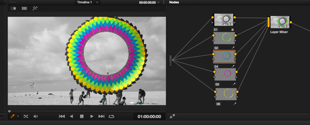Image resolution: width=310 pixels, height=125 pixels.
Task: Select node 06 with yellow ring
Action: pos(226,94)
